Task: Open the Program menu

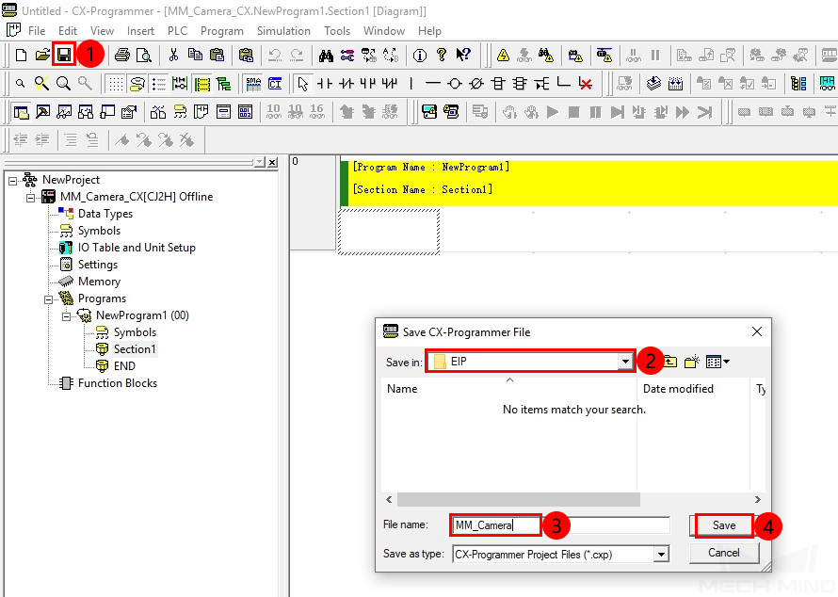Action: [222, 31]
